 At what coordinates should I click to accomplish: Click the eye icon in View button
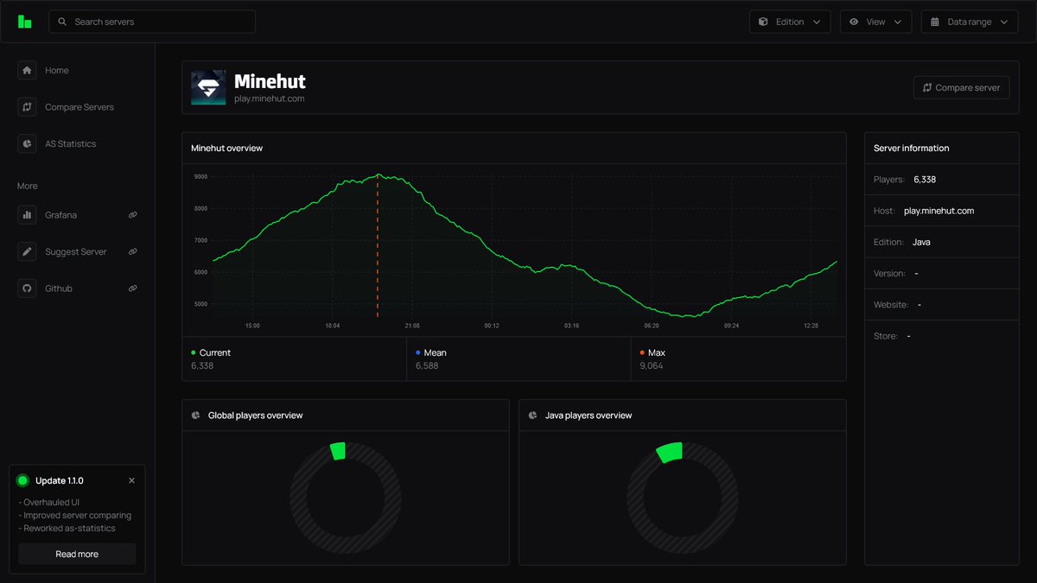coord(854,22)
